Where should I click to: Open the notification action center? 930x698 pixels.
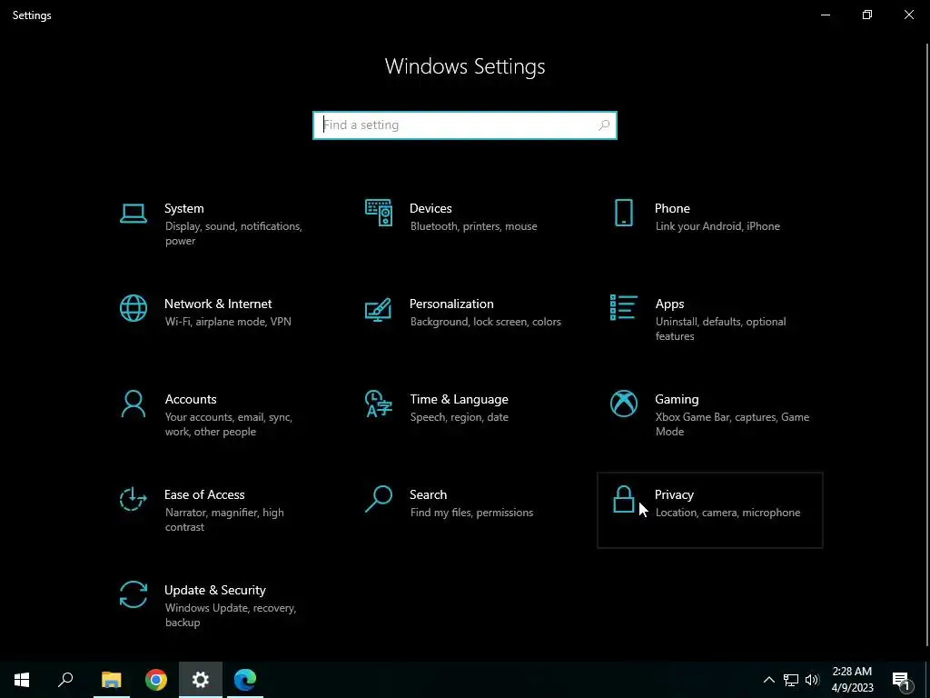[x=902, y=680]
